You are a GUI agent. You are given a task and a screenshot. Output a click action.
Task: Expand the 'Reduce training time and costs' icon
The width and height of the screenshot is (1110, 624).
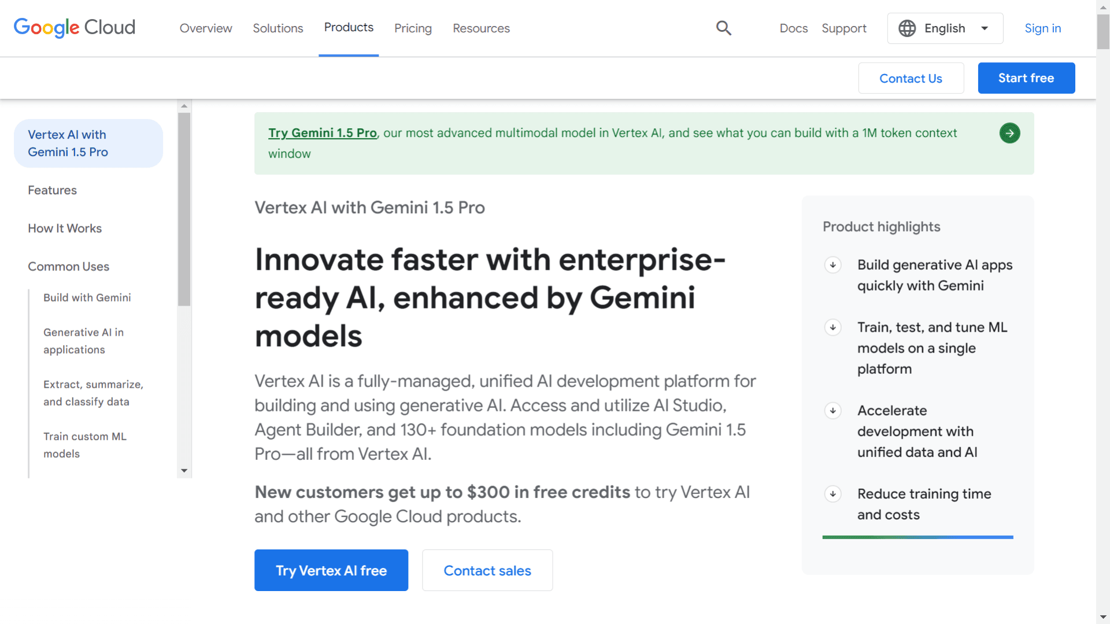(x=832, y=494)
